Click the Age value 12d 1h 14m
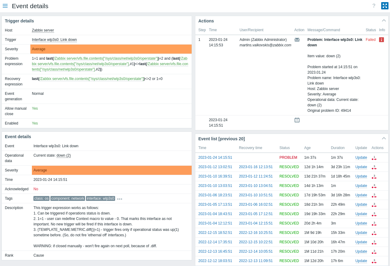The image size is (390, 266). [x=314, y=167]
